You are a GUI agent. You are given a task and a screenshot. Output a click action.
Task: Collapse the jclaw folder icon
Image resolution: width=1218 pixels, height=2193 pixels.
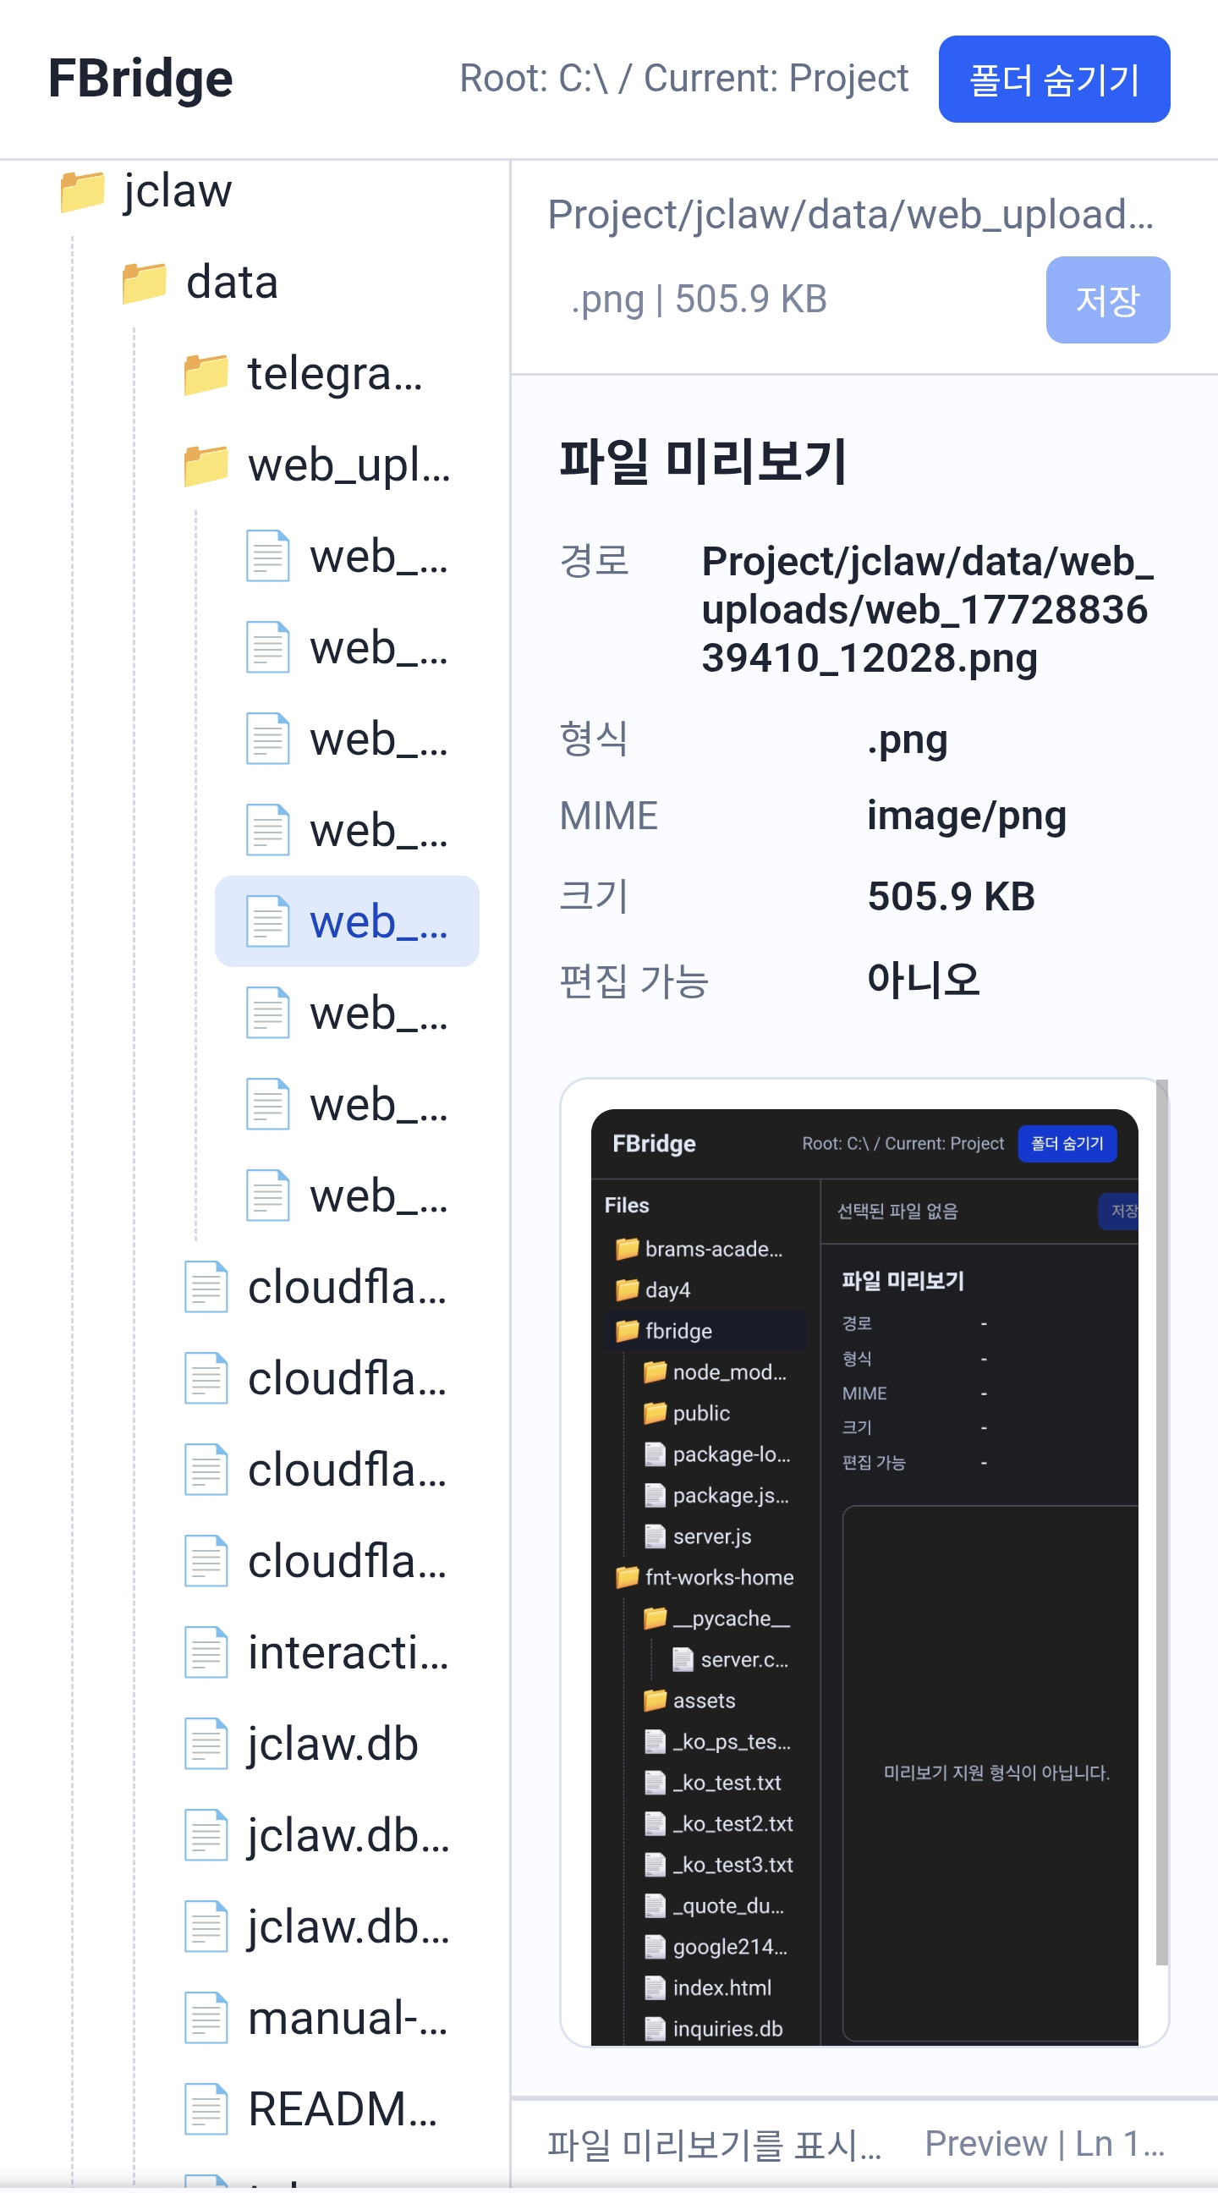[82, 190]
